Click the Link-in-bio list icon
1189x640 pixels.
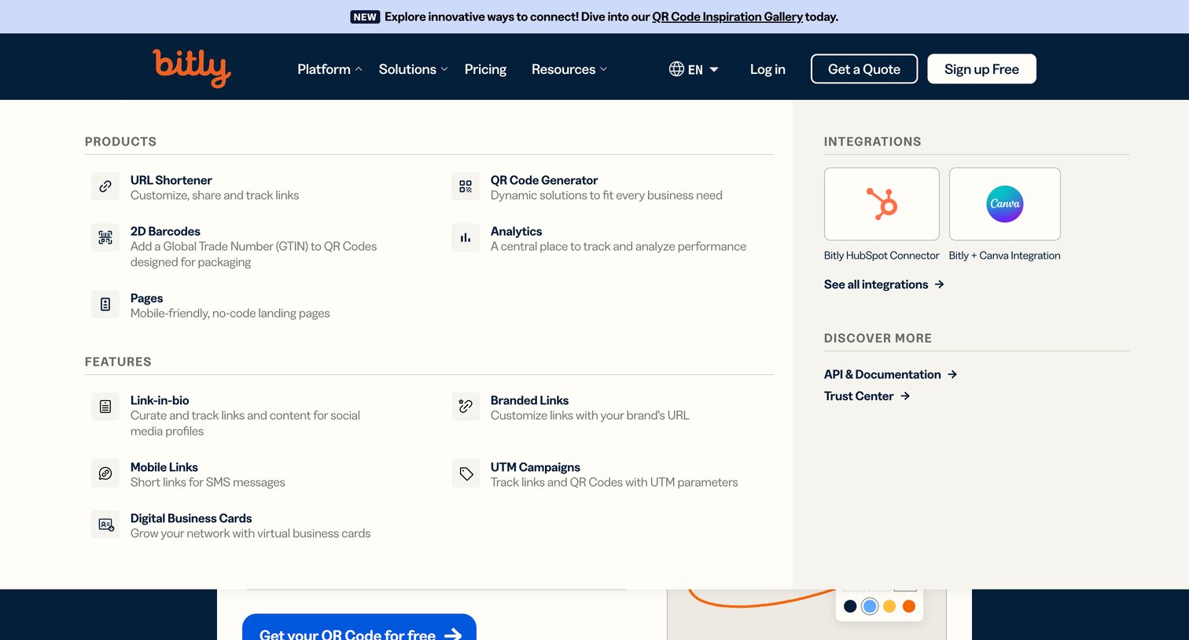pos(105,406)
